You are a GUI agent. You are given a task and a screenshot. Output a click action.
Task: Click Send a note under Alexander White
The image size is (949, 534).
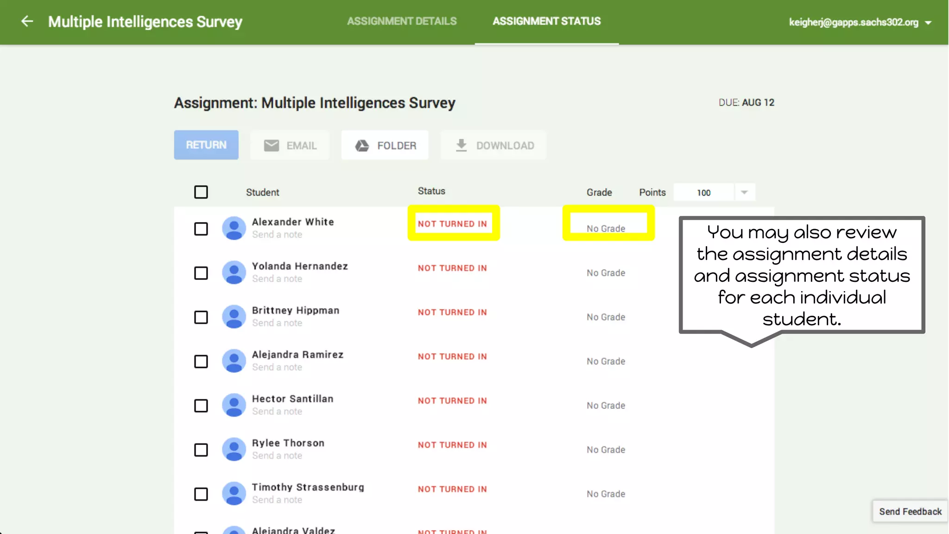click(277, 235)
